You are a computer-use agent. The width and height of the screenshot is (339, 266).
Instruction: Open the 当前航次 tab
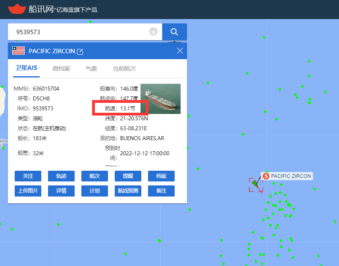tap(124, 69)
